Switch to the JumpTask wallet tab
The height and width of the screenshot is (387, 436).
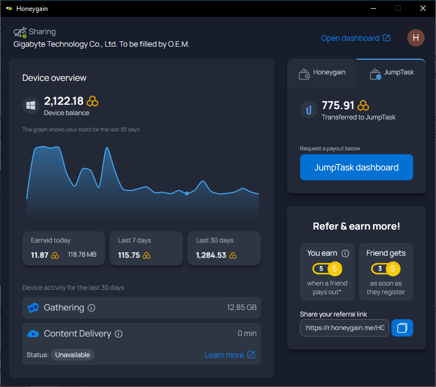(391, 74)
